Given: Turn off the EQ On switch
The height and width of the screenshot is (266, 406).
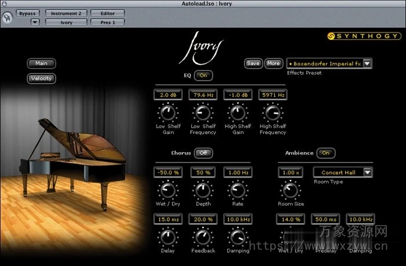Looking at the screenshot, I should 203,75.
